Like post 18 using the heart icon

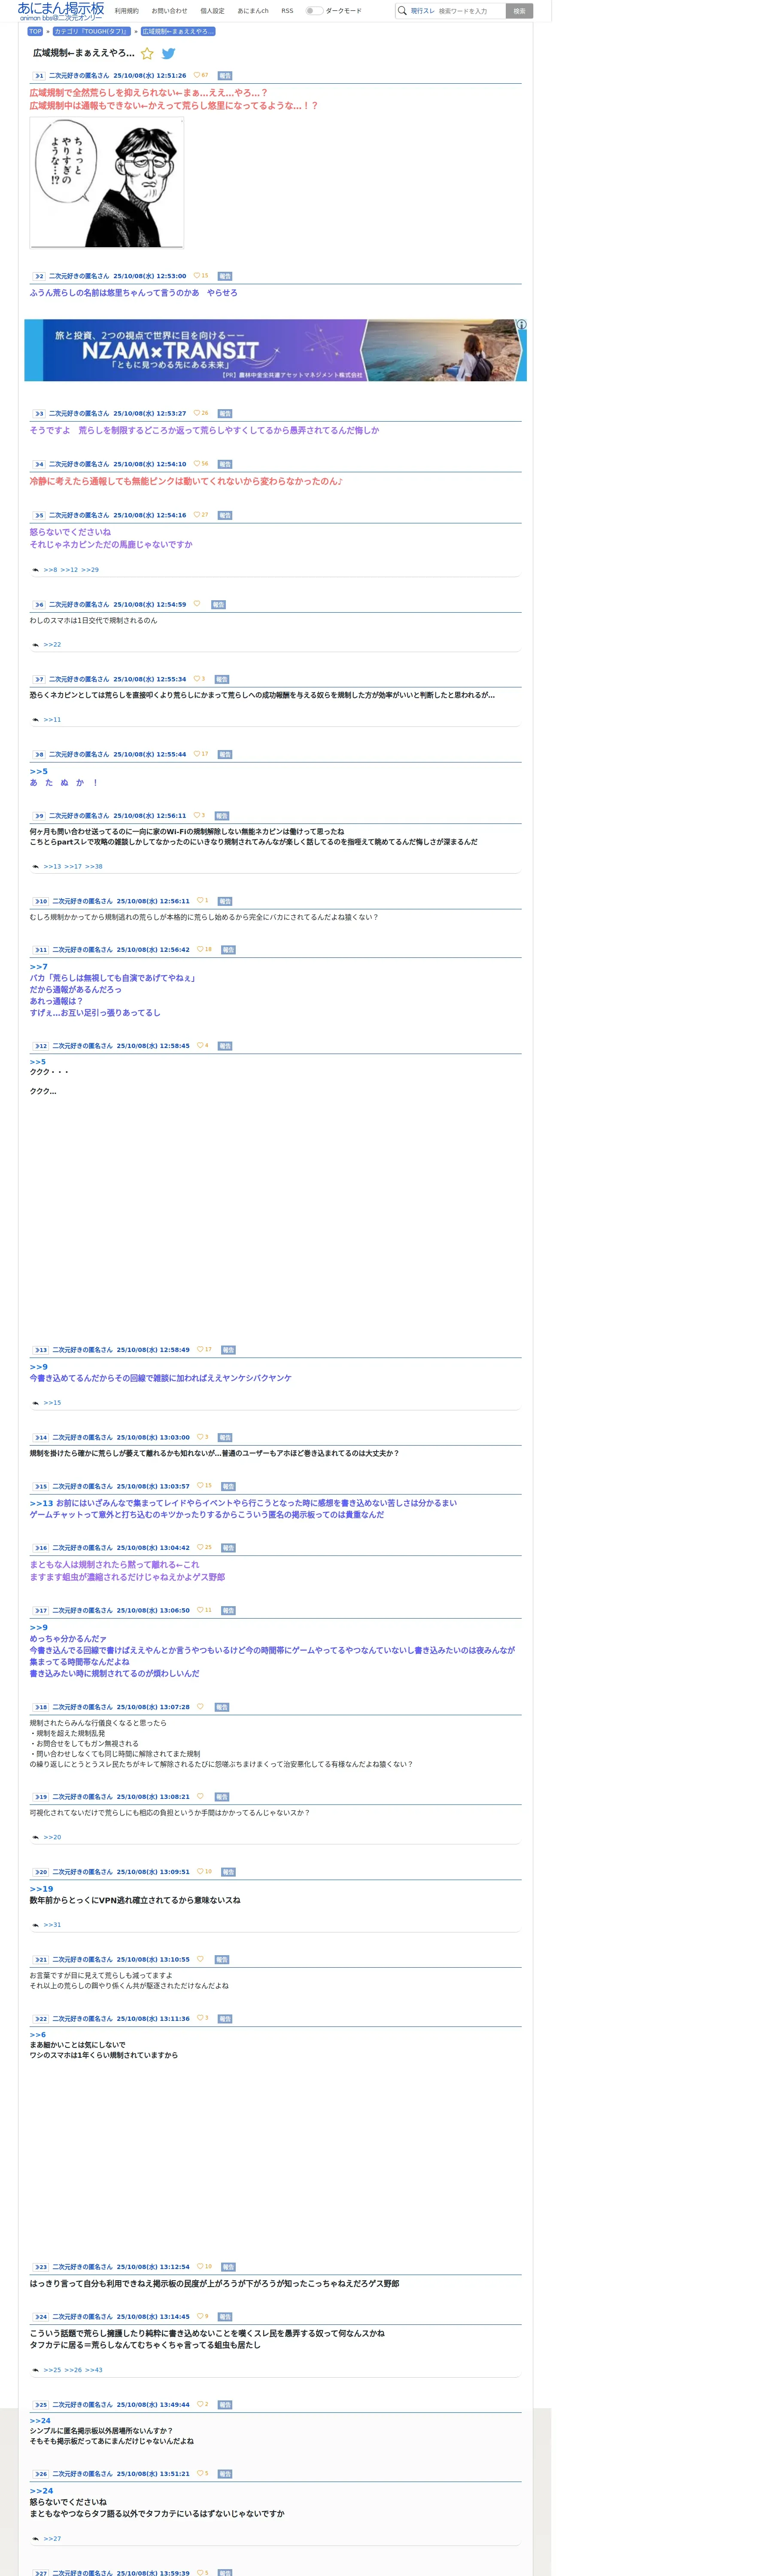[200, 1707]
